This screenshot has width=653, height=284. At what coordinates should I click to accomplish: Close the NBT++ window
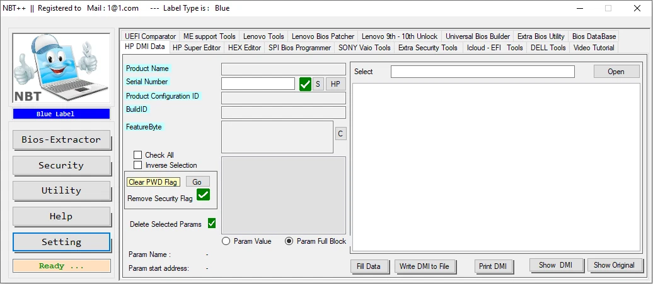637,8
